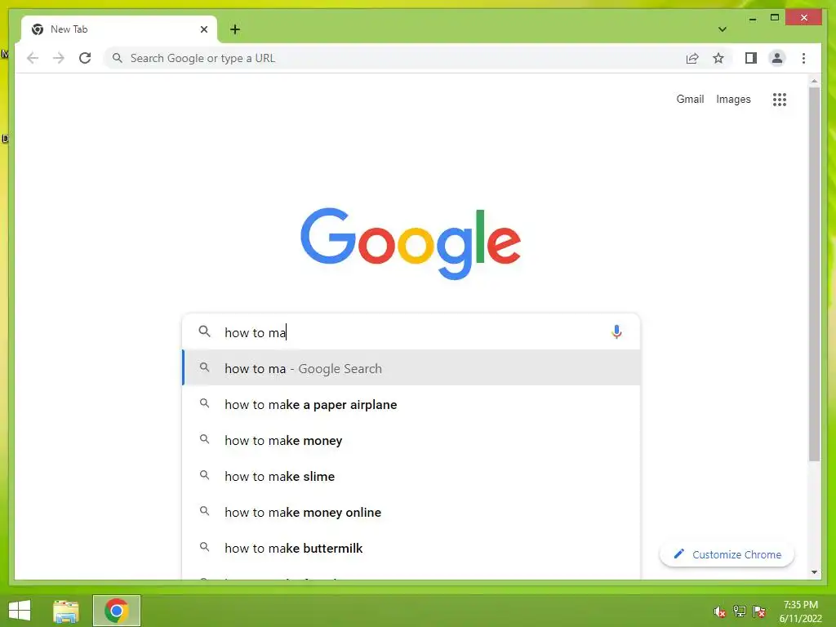Choose the 'how to make money' suggestion
The height and width of the screenshot is (627, 836).
[x=411, y=440]
